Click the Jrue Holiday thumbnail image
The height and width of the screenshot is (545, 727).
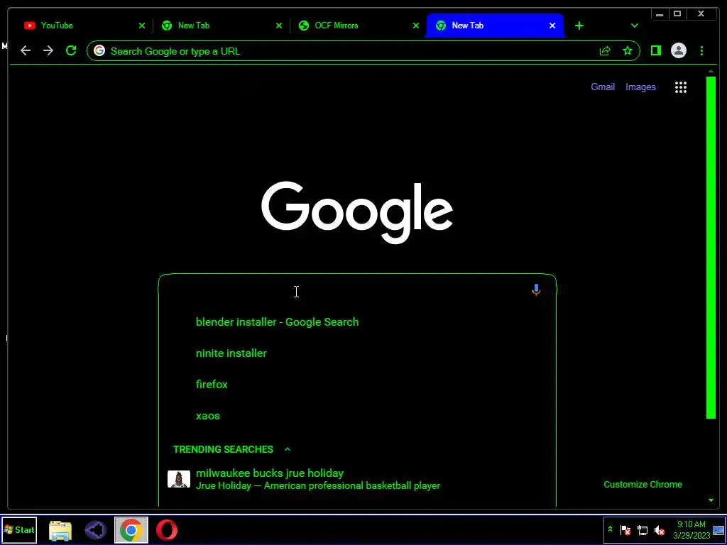point(178,479)
